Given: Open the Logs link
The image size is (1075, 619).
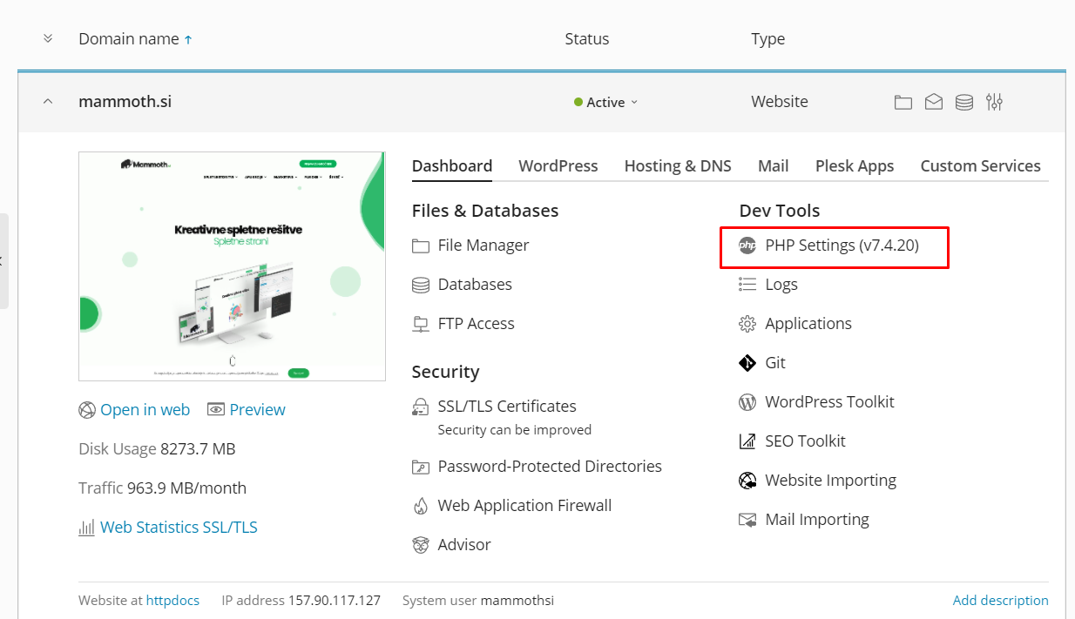Looking at the screenshot, I should [x=781, y=285].
